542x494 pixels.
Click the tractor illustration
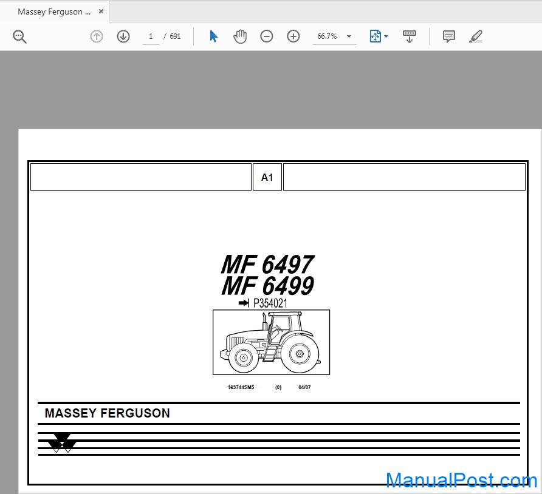pyautogui.click(x=272, y=342)
